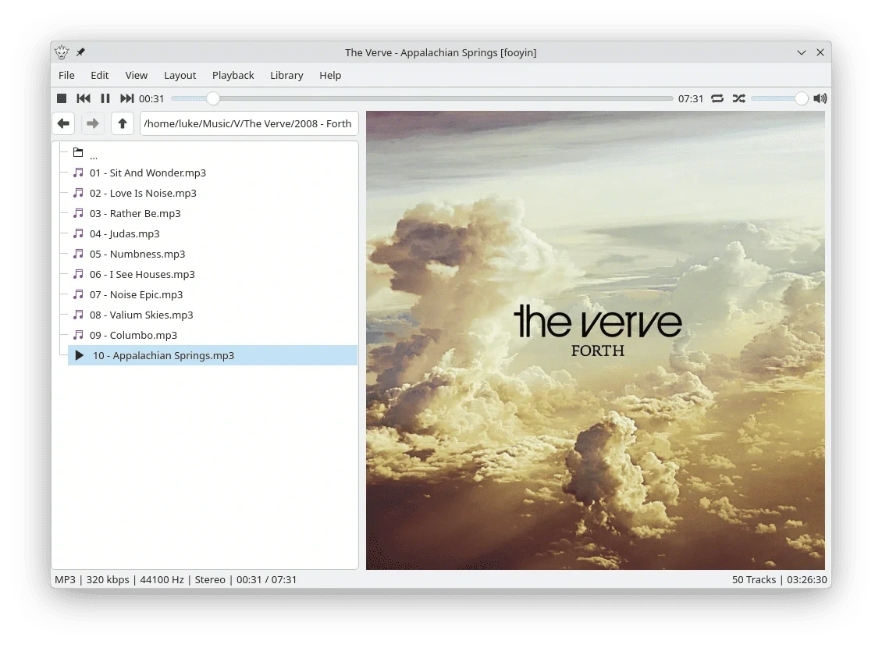Click the '50 Tracks | 03:26:30' status text
Image resolution: width=882 pixels, height=648 pixels.
779,579
